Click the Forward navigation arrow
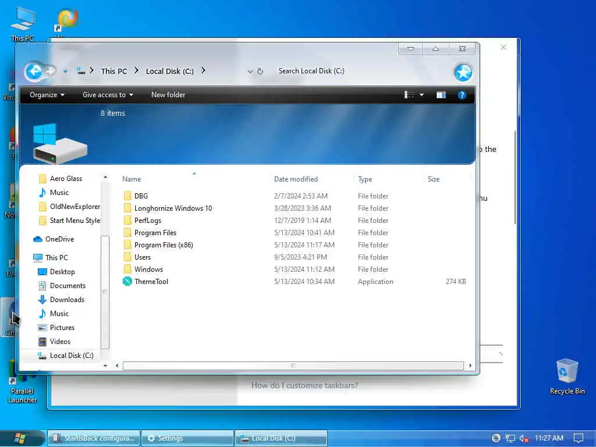Screen dimensions: 596x447 tap(50, 71)
